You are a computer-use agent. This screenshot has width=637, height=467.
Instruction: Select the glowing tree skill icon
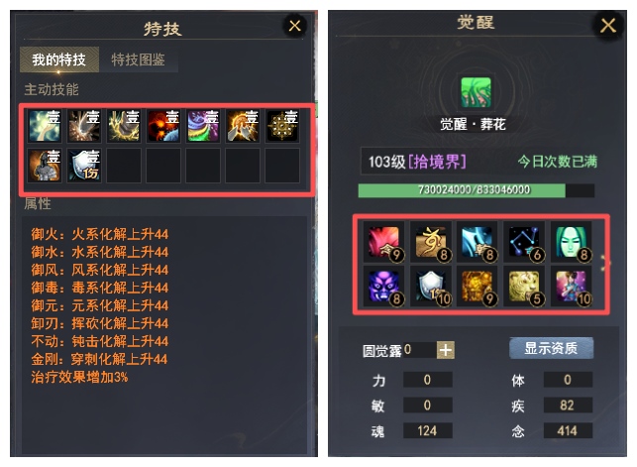[45, 126]
